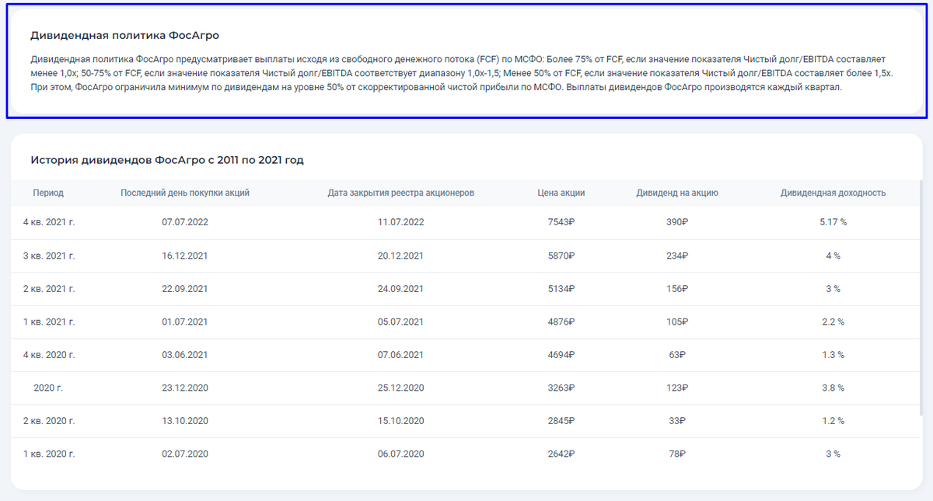
Task: Click the date '03.06.2021'
Action: (x=185, y=355)
